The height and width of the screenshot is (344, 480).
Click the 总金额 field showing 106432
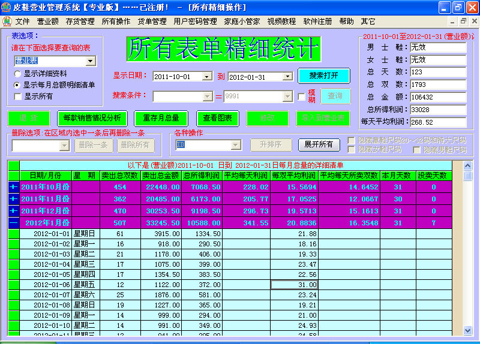click(x=438, y=97)
